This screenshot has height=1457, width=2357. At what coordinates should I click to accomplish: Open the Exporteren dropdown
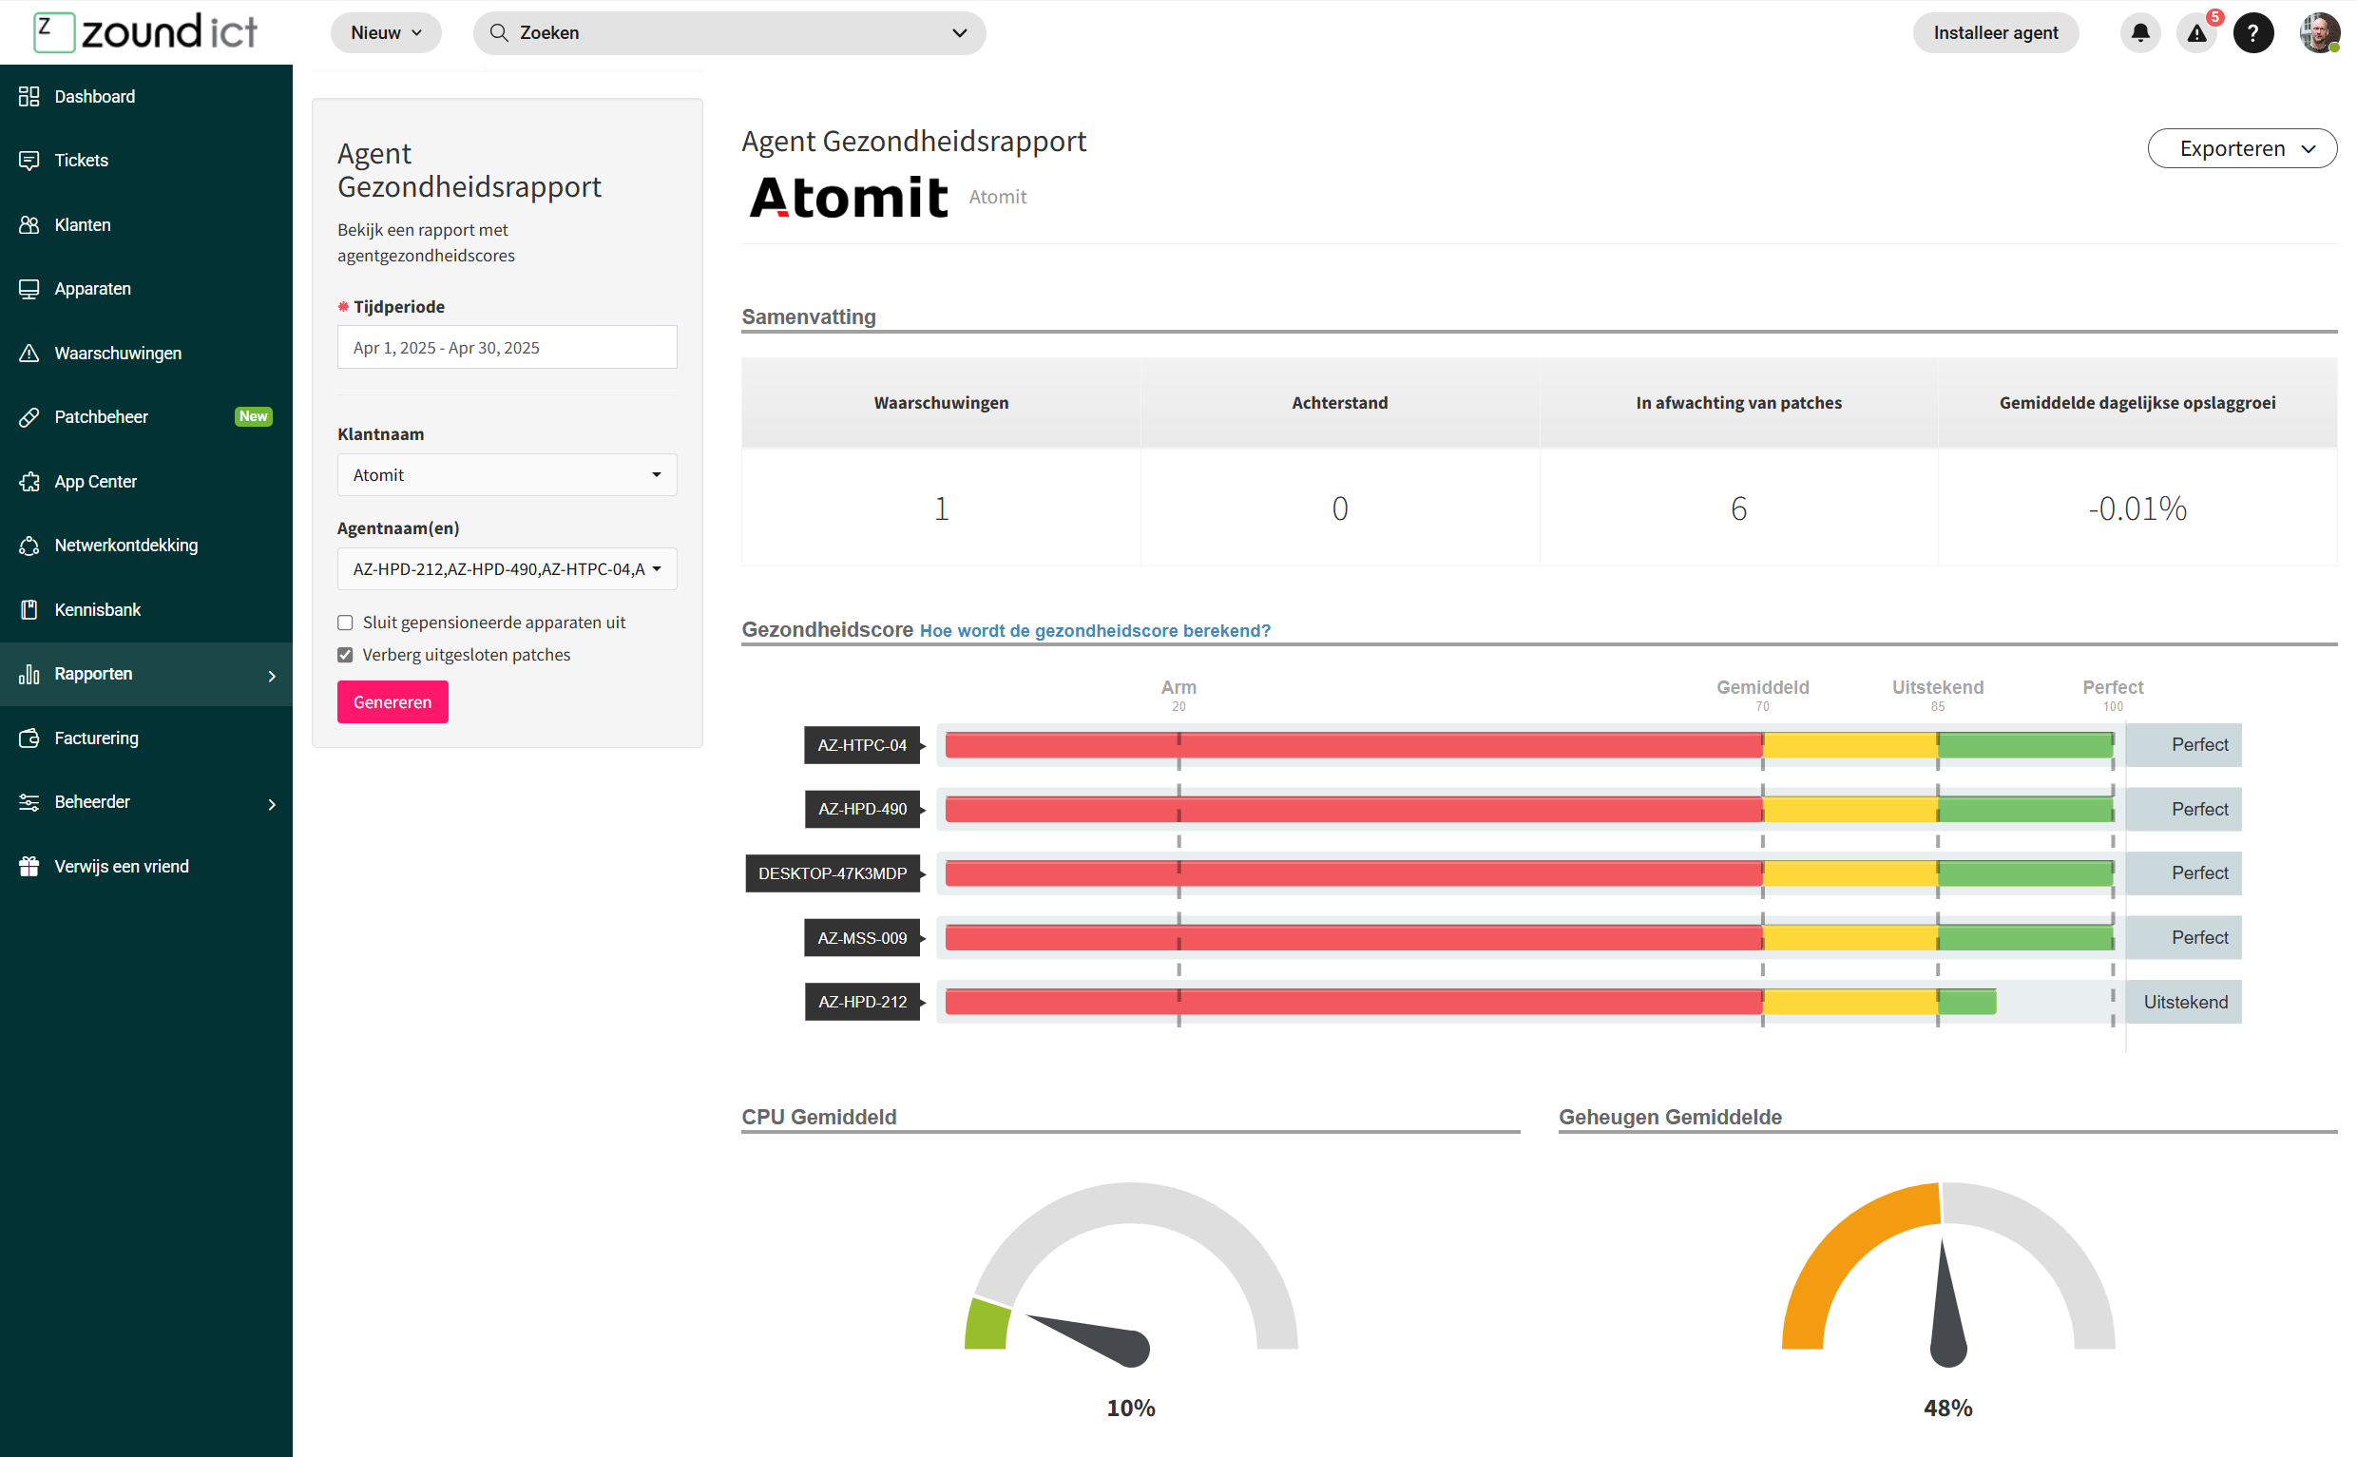pos(2241,148)
